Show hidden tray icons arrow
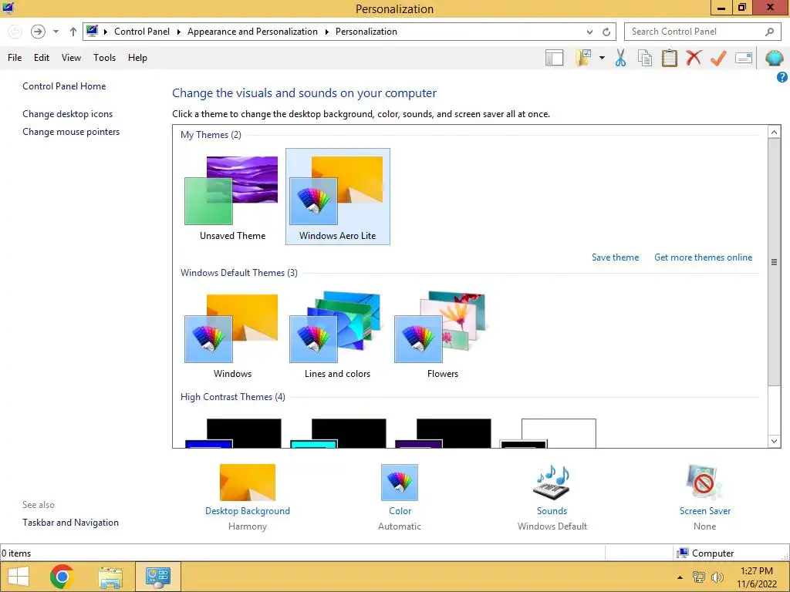The width and height of the screenshot is (790, 592). click(680, 577)
